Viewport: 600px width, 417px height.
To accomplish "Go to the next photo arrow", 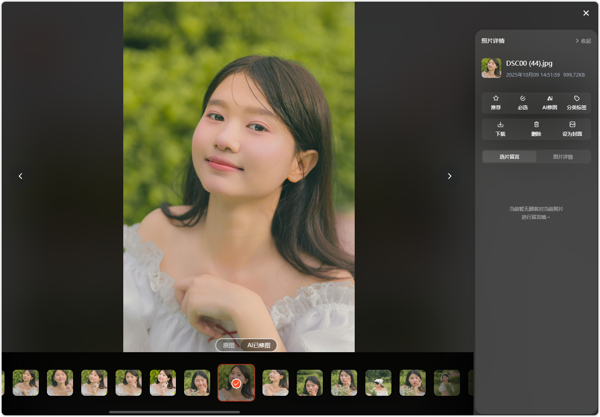I will (x=449, y=176).
